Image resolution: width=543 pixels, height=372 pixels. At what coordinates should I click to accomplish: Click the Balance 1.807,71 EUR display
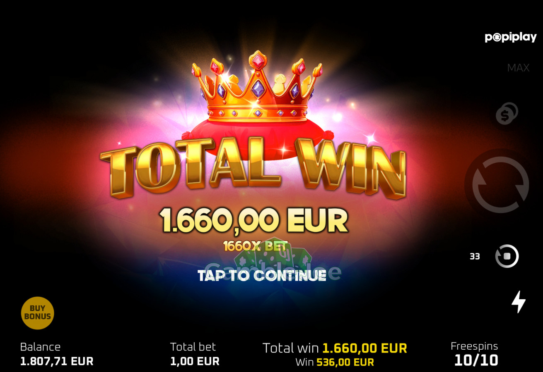coord(57,354)
